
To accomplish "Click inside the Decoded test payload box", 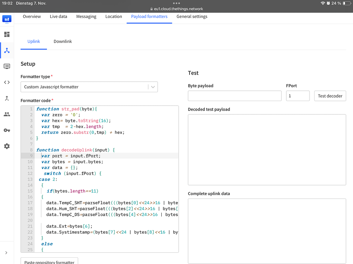I will tap(267, 150).
